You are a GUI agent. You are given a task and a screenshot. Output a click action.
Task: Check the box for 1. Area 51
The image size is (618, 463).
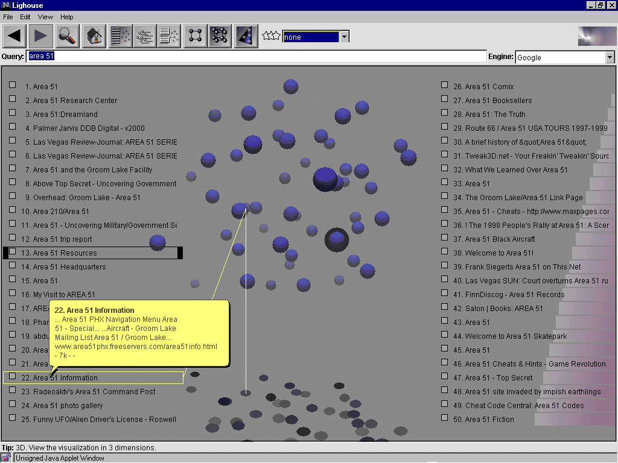(x=13, y=86)
